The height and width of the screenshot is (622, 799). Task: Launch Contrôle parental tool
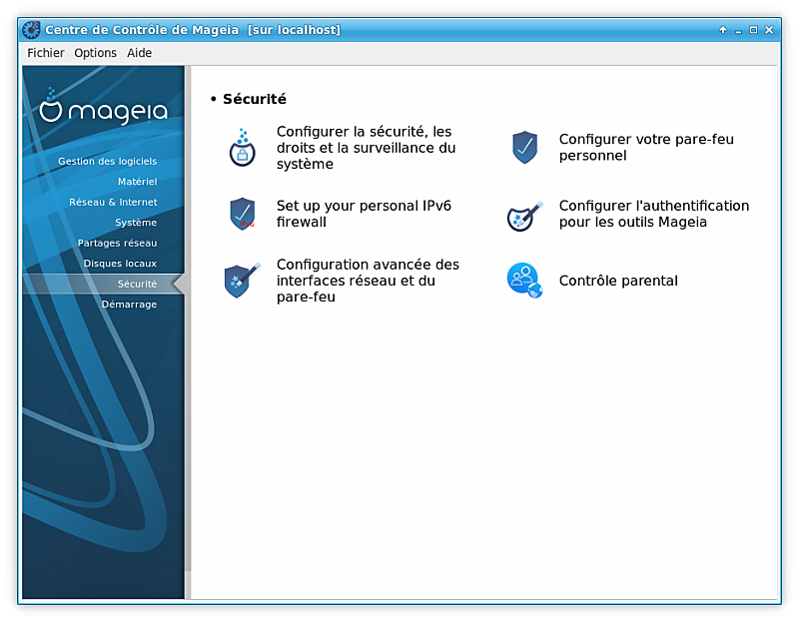tap(618, 281)
